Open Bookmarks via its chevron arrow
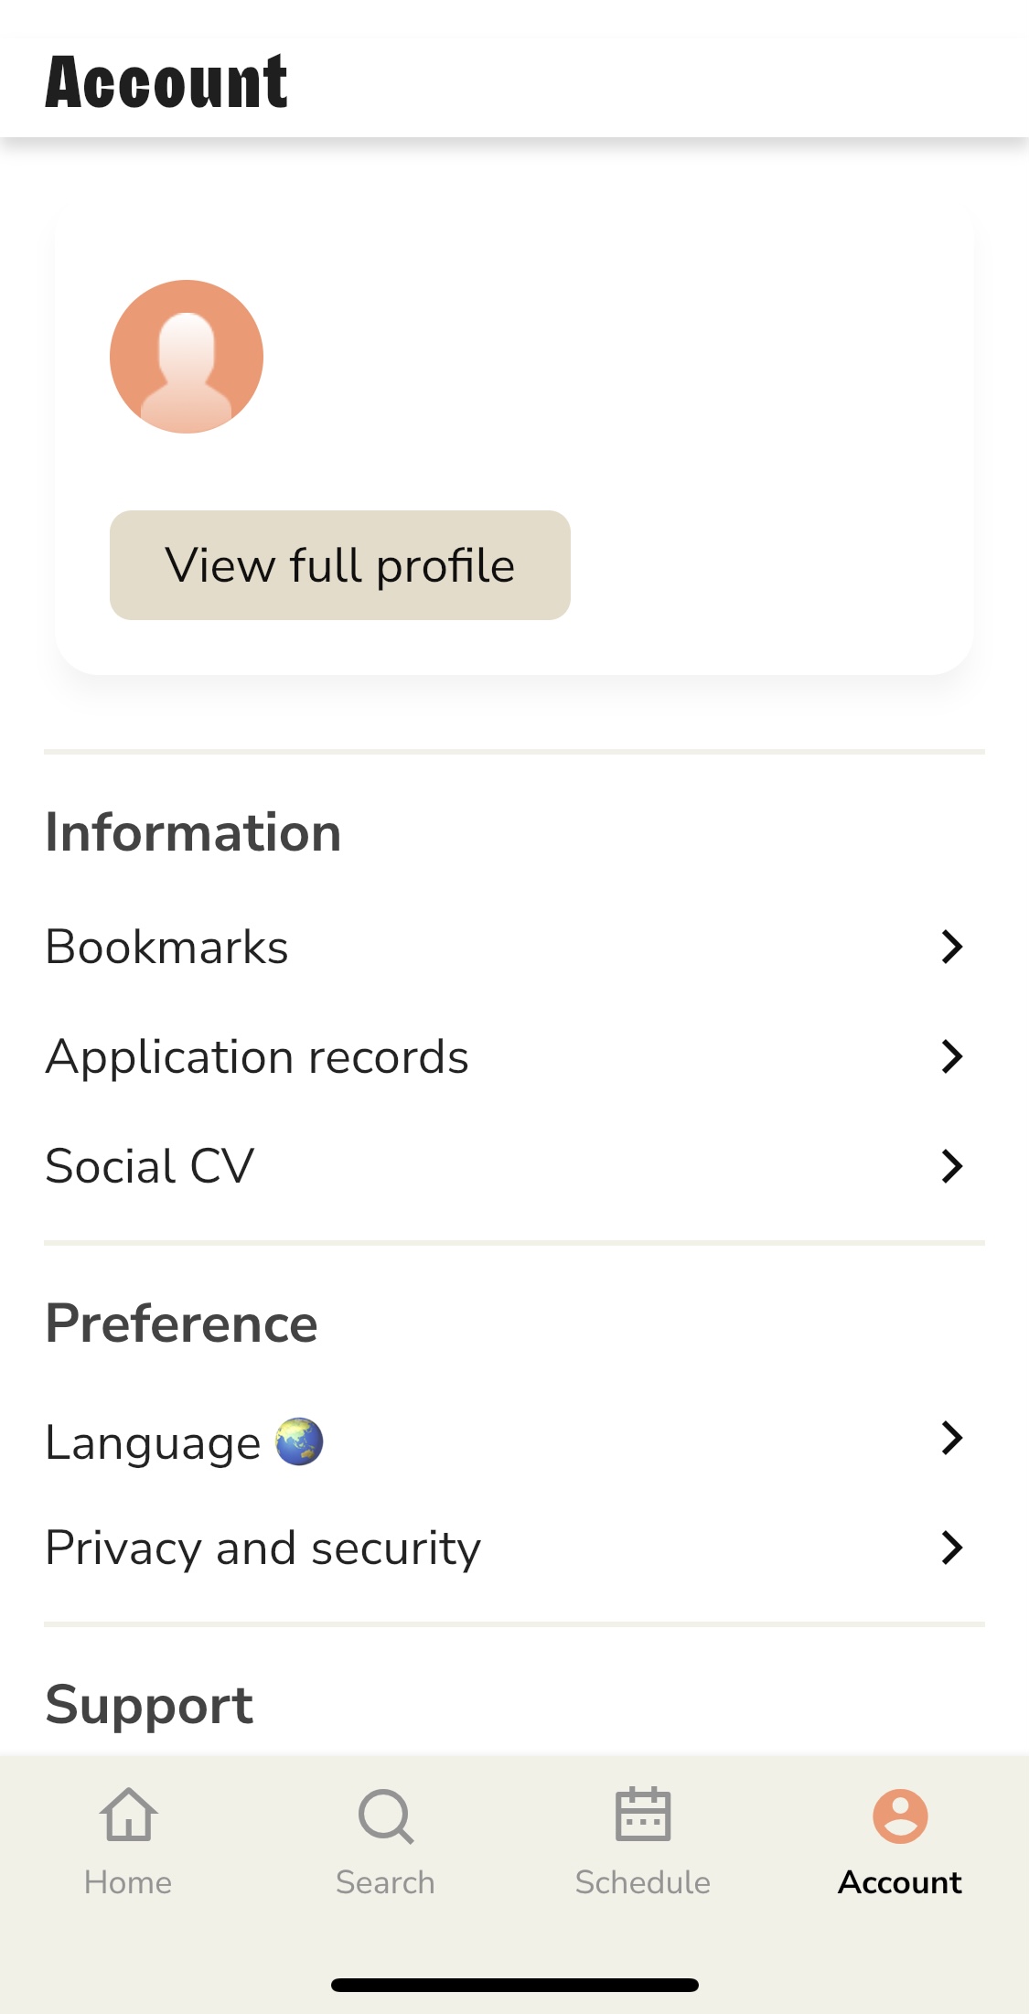Image resolution: width=1029 pixels, height=2014 pixels. pos(952,947)
